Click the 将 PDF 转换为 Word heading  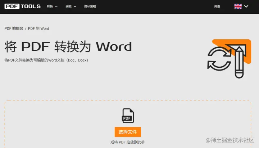click(x=68, y=46)
